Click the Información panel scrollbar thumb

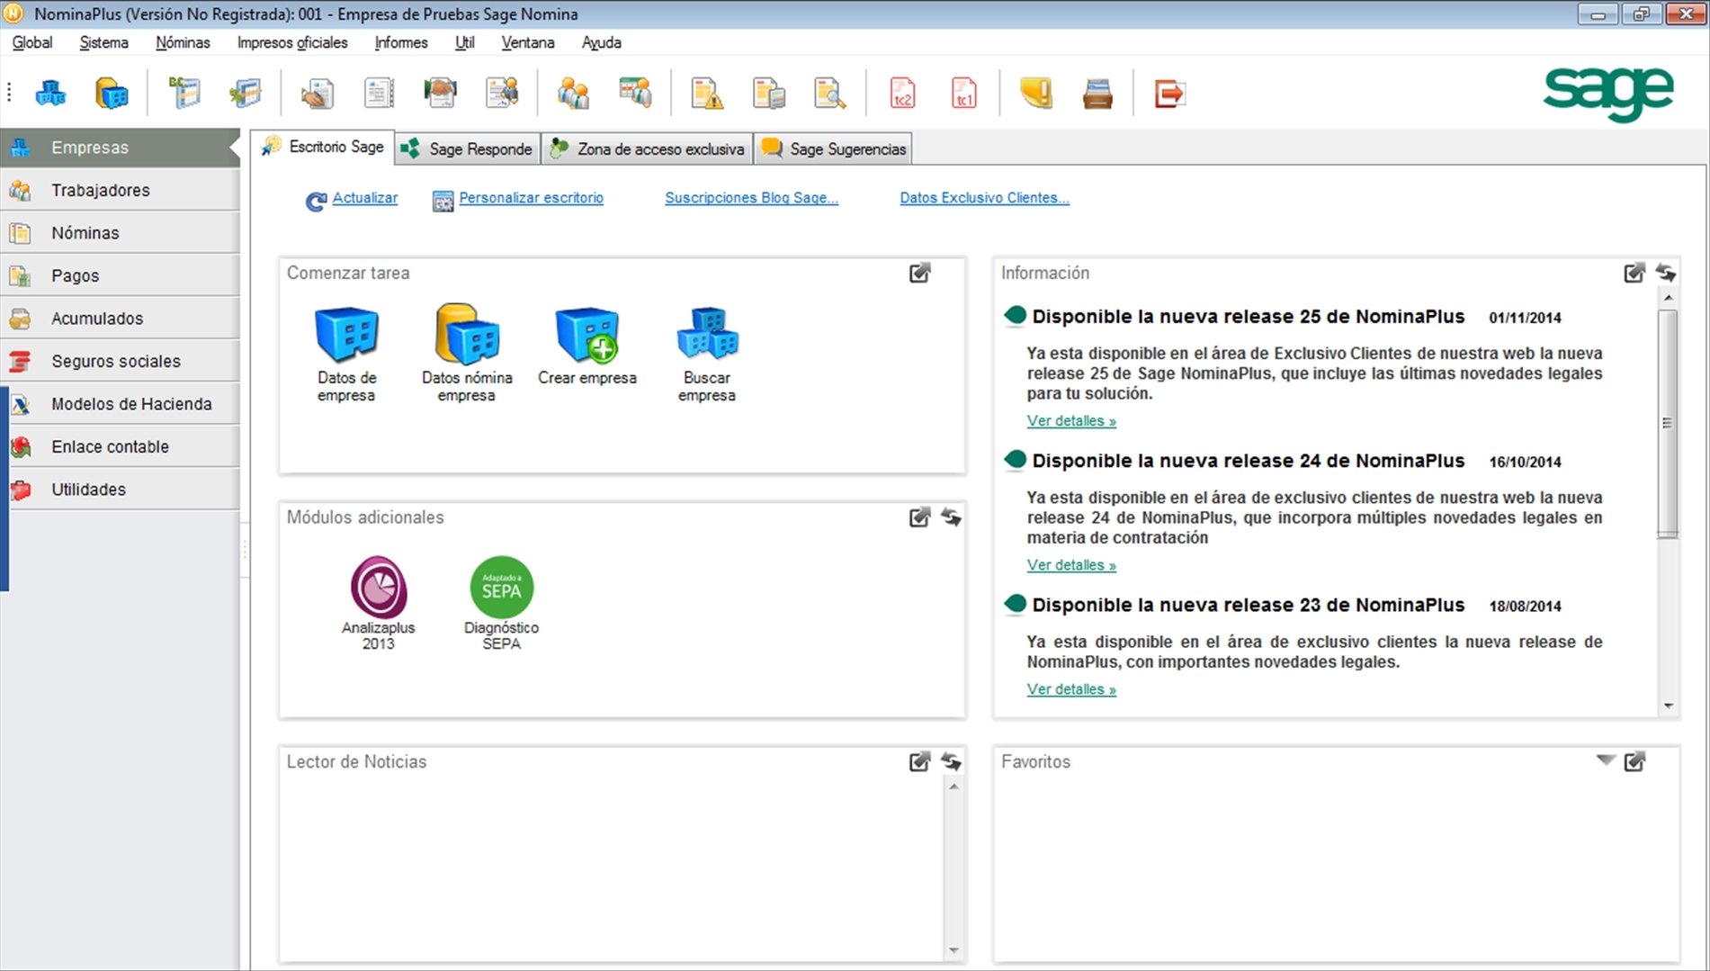[1668, 423]
